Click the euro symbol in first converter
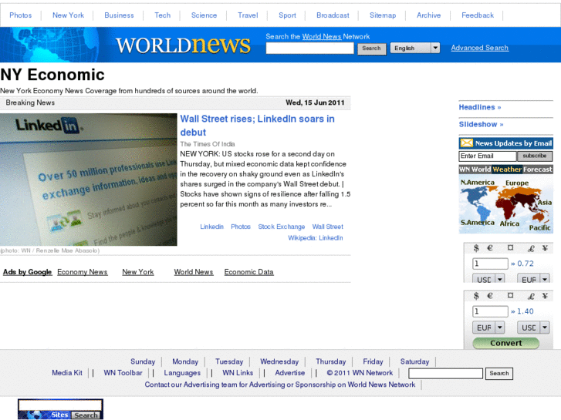The width and height of the screenshot is (561, 420). (x=490, y=248)
